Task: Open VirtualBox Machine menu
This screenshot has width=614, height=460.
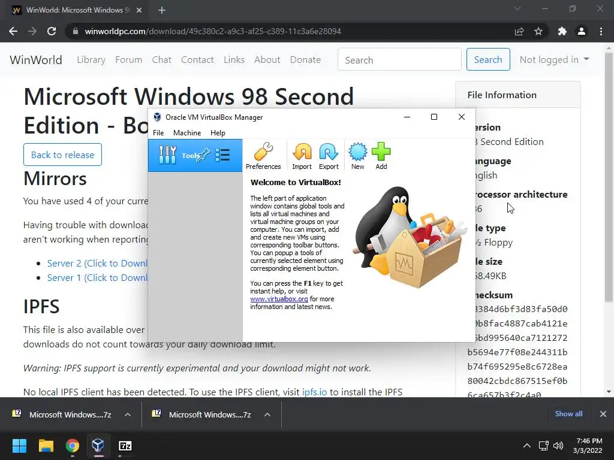Action: 187,132
